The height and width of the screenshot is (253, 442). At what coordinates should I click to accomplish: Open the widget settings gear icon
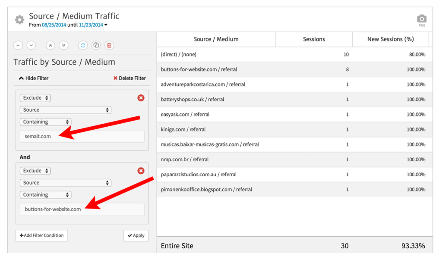point(19,20)
